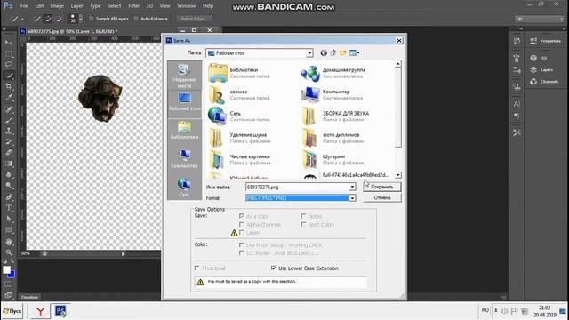Open the Layers panel

[x=546, y=69]
